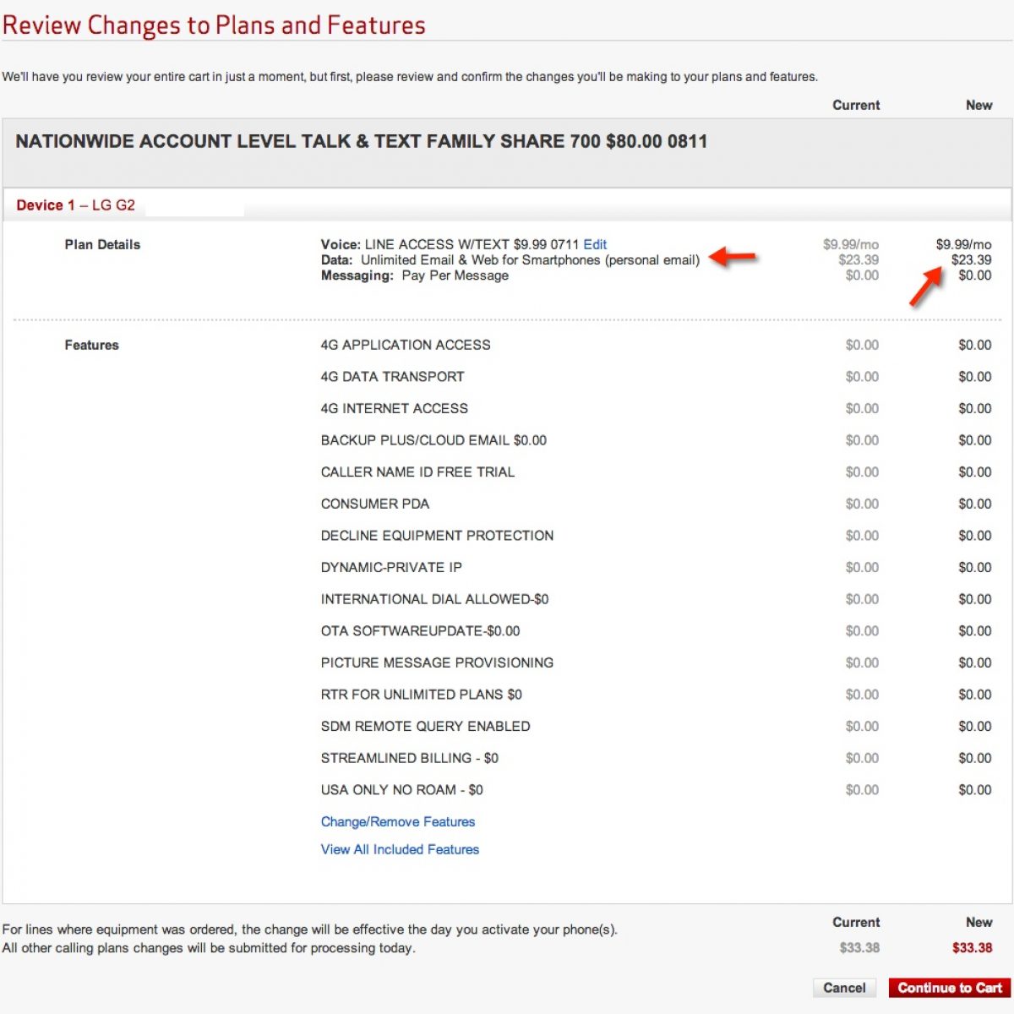Select the Device 1 – LG G2 header
Screen dimensions: 1014x1014
[76, 205]
